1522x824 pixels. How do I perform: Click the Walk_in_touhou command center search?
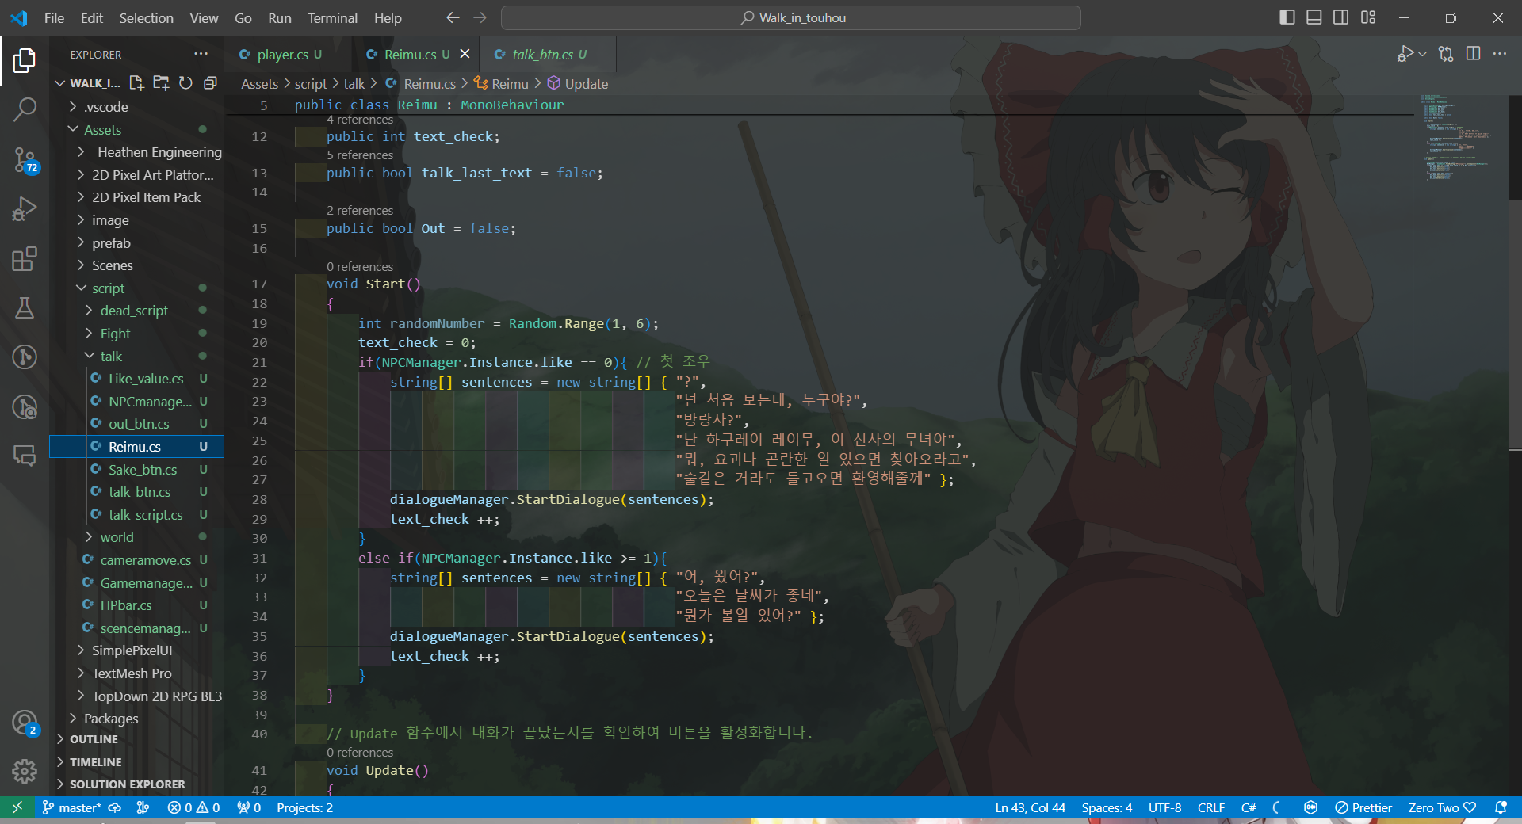[790, 17]
